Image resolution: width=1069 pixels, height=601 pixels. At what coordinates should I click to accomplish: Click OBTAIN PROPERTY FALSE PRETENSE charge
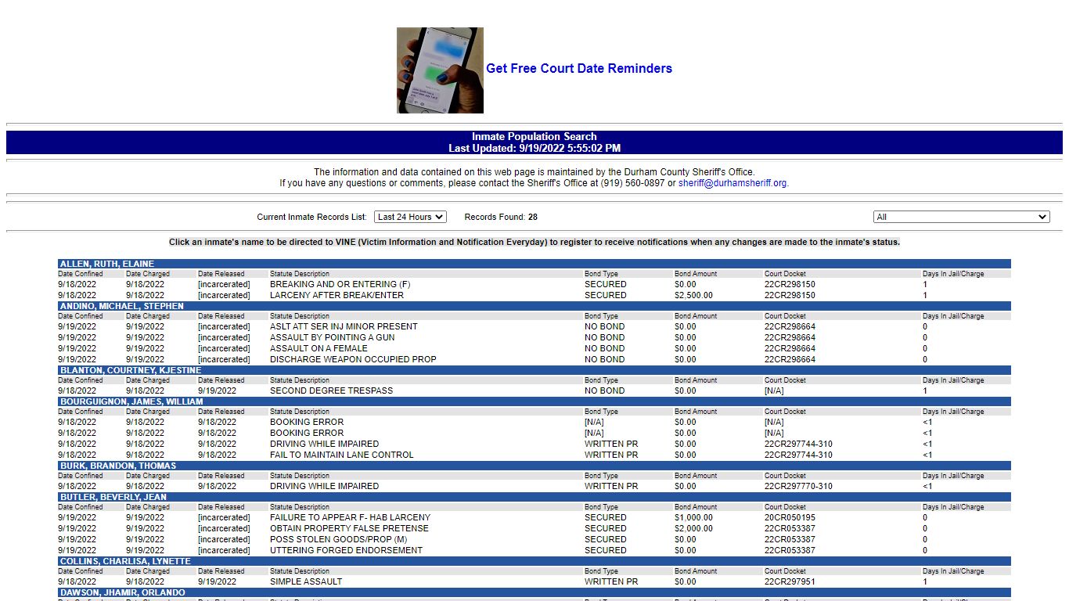click(349, 528)
